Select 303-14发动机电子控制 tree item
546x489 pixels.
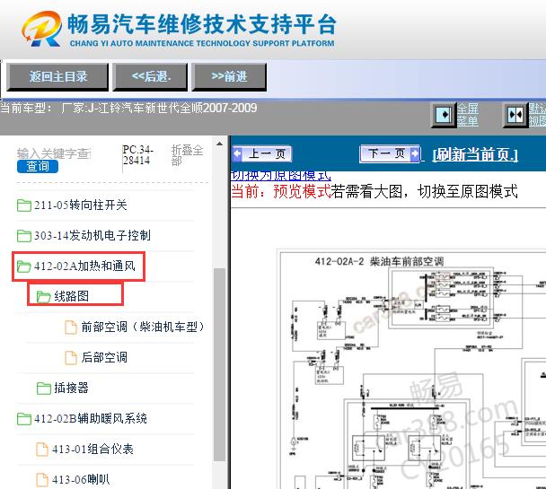92,236
